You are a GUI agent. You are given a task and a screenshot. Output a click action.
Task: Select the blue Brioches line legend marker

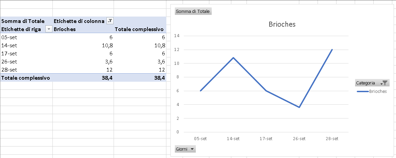coord(363,91)
